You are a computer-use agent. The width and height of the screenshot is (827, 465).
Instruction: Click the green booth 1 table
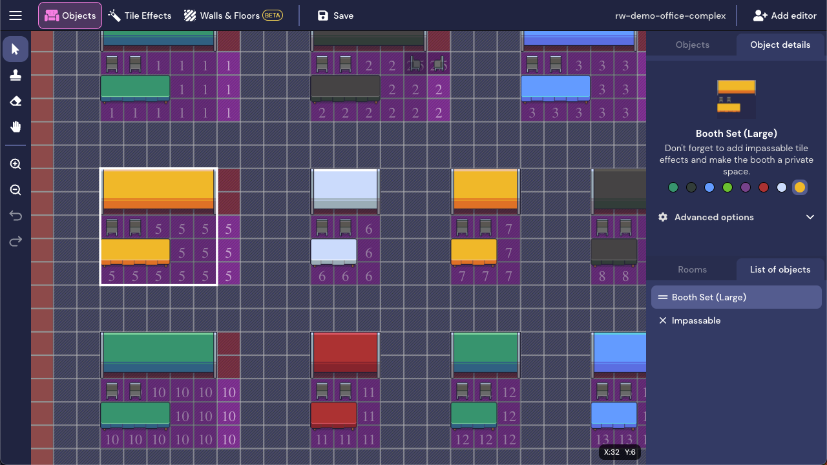pyautogui.click(x=135, y=89)
